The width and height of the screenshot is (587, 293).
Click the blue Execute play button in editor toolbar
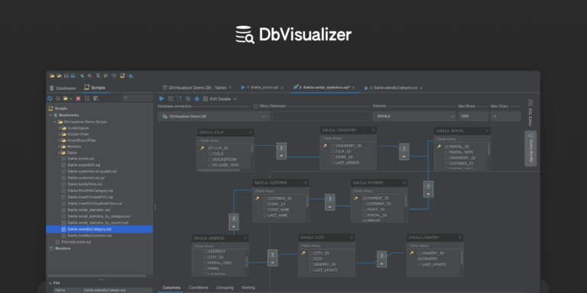[162, 98]
